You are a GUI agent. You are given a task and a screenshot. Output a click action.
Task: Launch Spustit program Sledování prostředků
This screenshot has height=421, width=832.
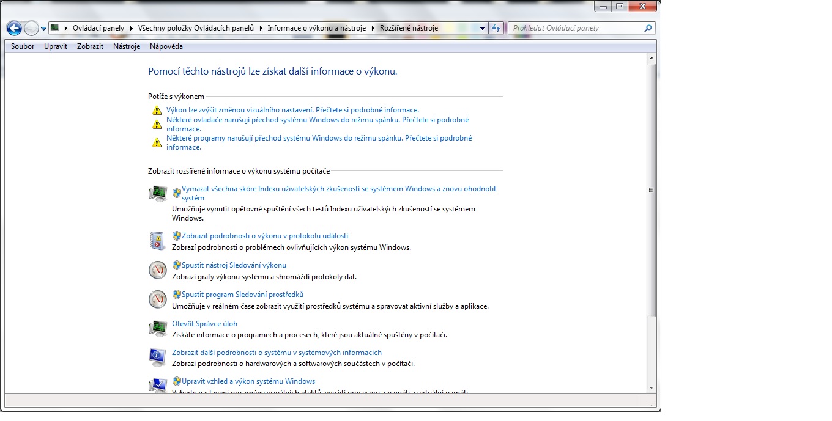242,295
